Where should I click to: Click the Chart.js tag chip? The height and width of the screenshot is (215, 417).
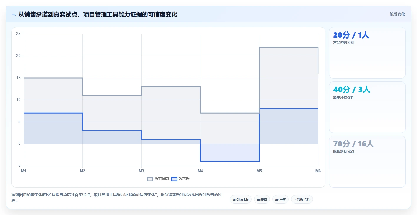[x=241, y=199]
